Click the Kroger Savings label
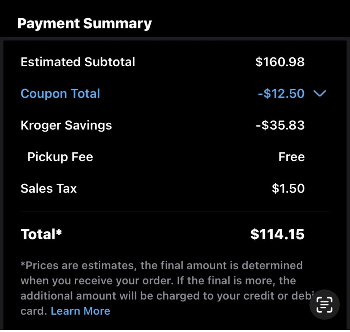 [66, 125]
